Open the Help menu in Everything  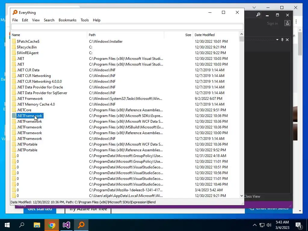(97, 20)
